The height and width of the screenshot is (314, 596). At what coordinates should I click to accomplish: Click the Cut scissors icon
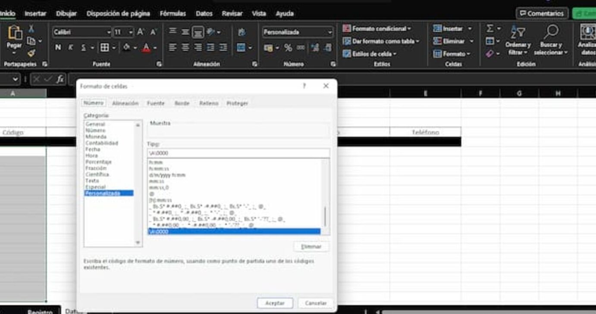tap(31, 29)
